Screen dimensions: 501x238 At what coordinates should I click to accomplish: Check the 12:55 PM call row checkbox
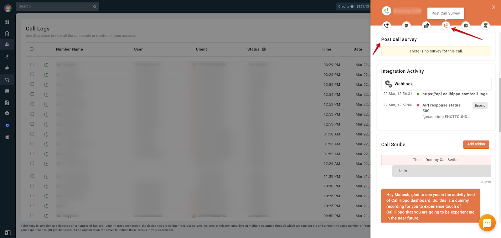[32, 84]
